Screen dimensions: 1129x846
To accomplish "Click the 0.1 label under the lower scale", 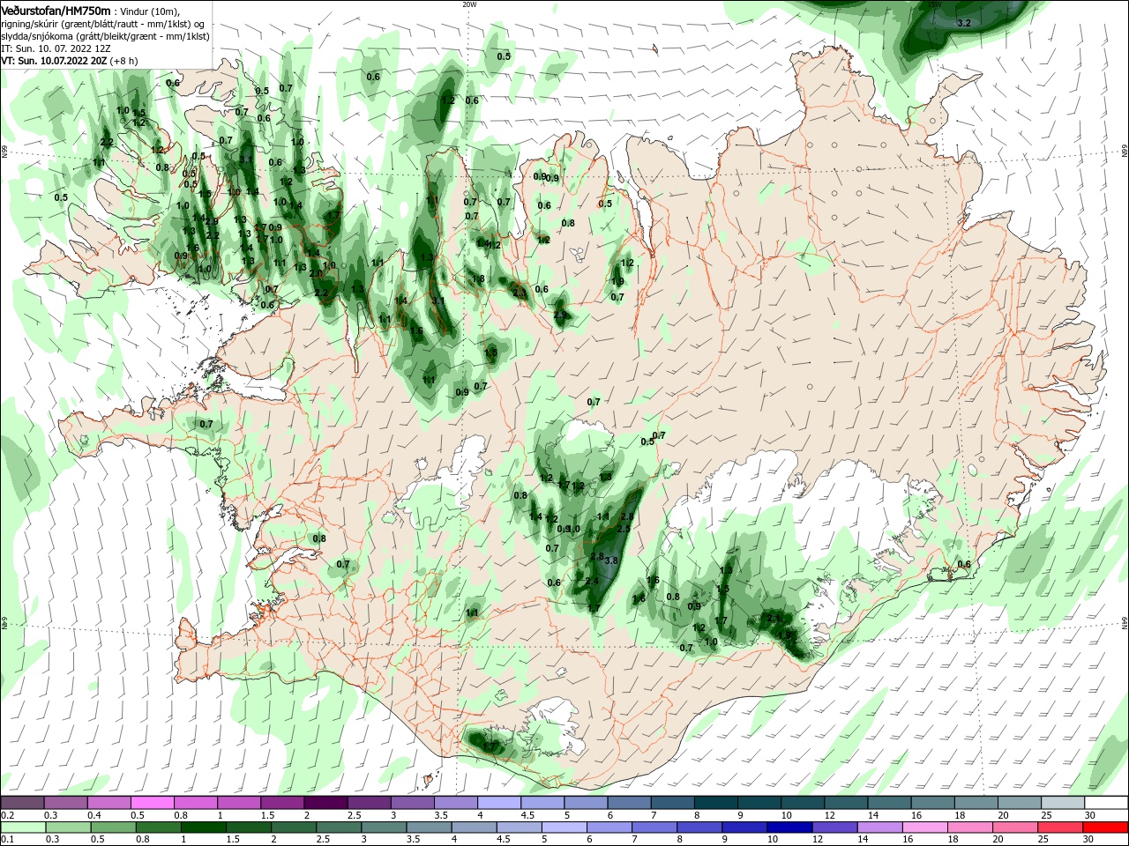I will click(7, 840).
